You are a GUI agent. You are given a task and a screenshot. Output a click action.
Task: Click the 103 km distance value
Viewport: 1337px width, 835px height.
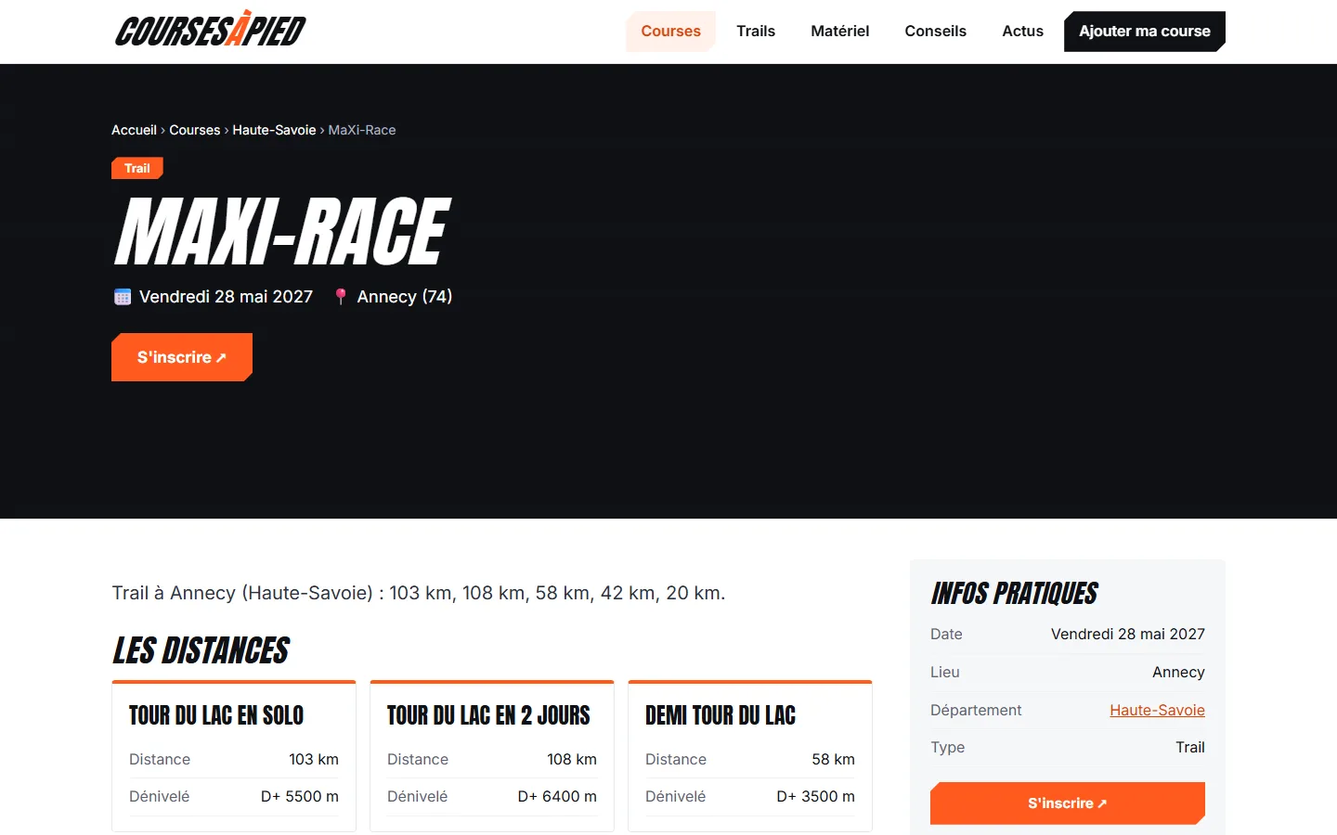tap(314, 759)
